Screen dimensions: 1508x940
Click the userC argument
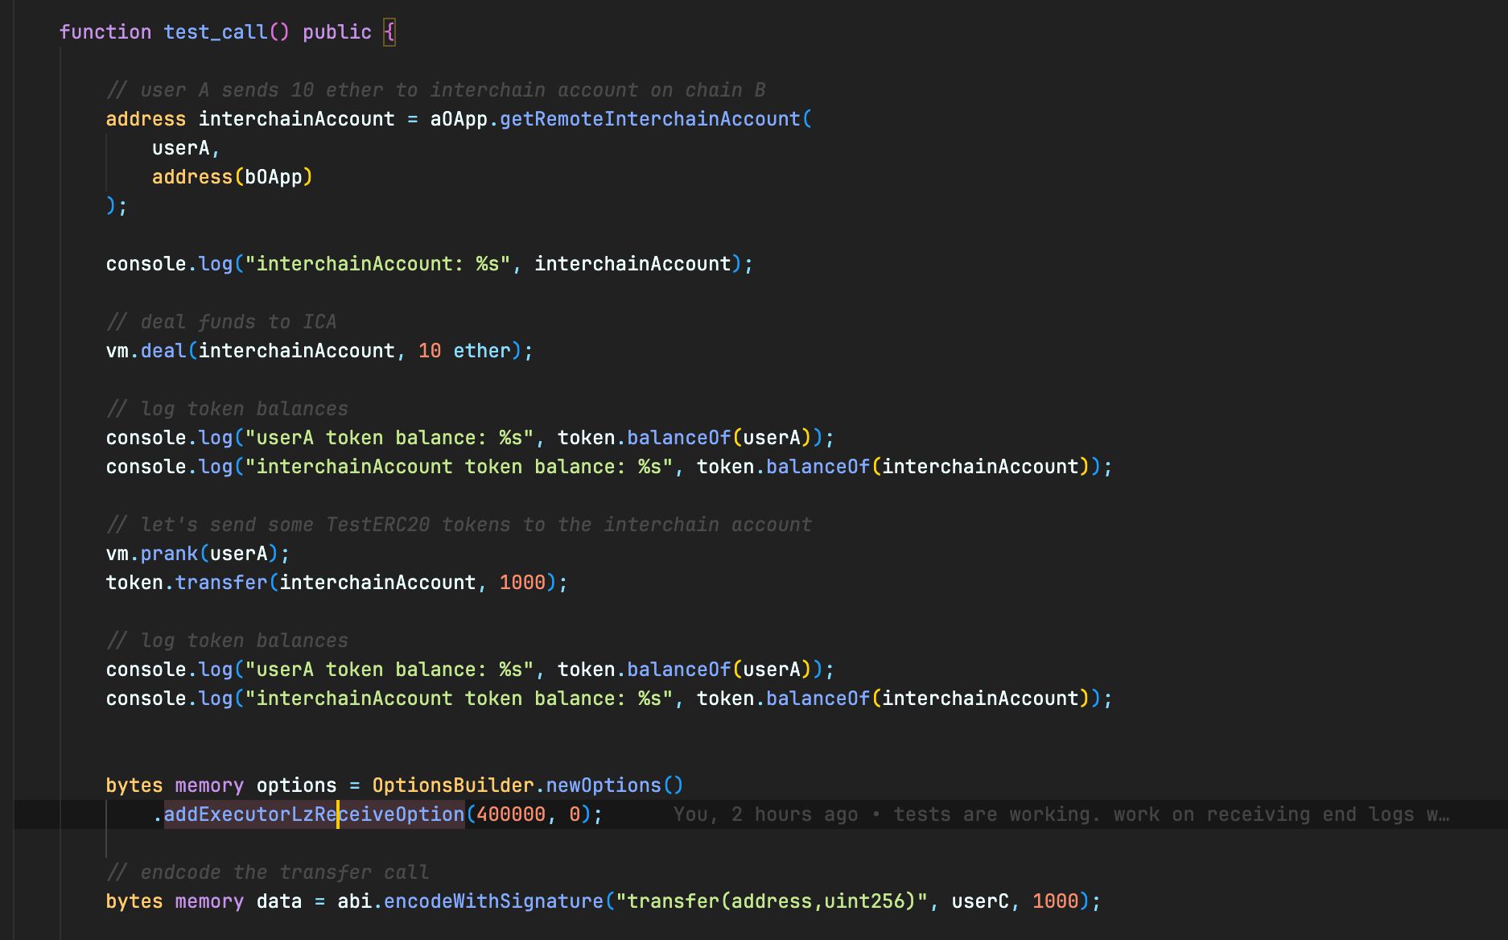coord(980,901)
